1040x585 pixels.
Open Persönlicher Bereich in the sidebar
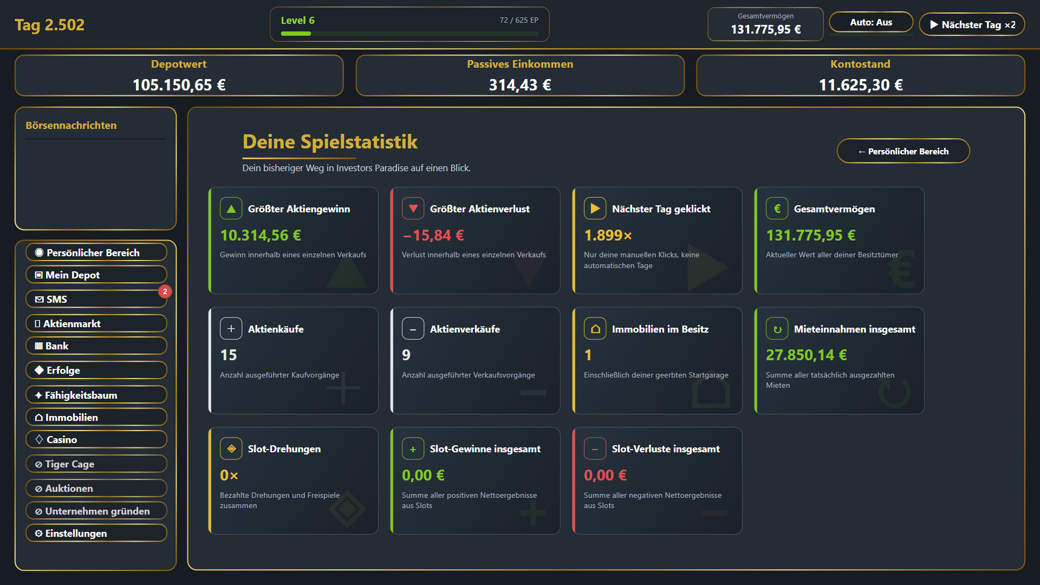[x=96, y=252]
